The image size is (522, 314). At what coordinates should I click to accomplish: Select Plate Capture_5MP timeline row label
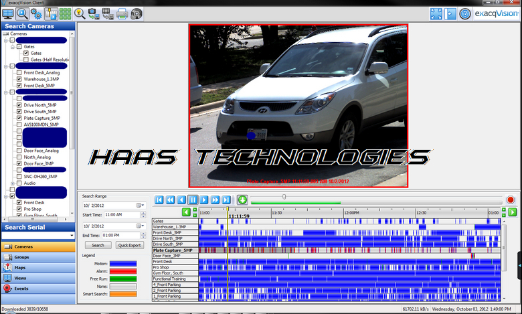coord(175,250)
